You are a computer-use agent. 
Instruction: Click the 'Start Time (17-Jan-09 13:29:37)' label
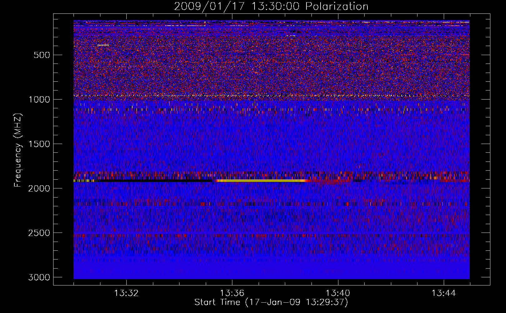pyautogui.click(x=271, y=302)
